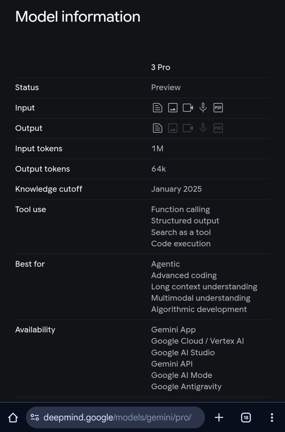Click the PDF icon in Input row
Screen dimensions: 285x432
point(218,108)
